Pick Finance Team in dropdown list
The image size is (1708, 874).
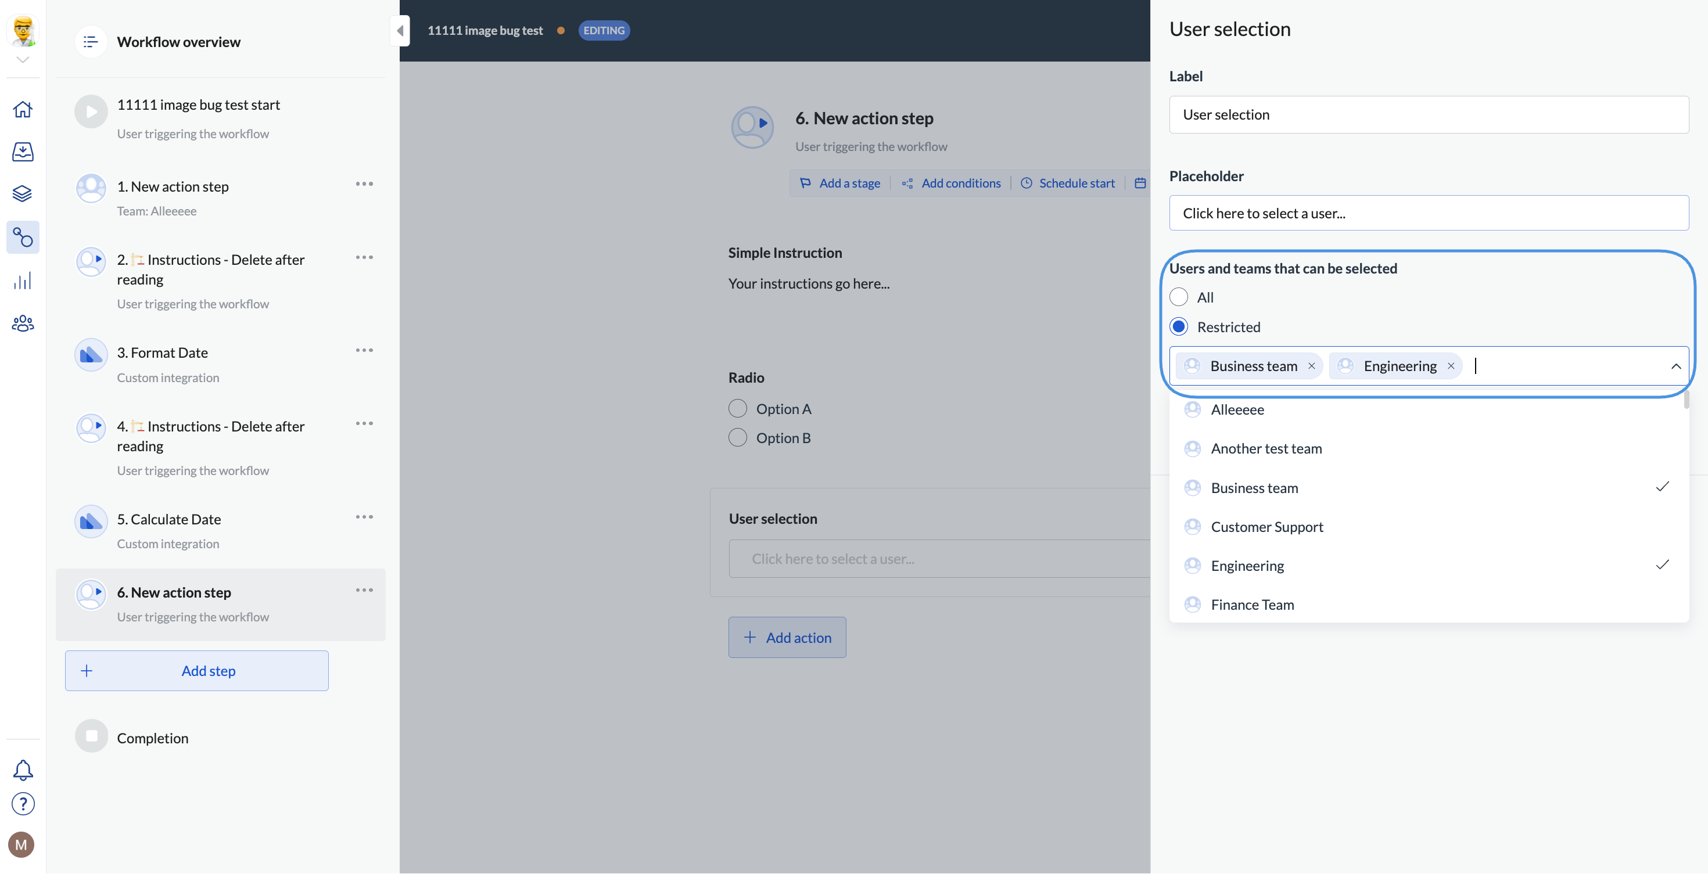click(x=1252, y=605)
